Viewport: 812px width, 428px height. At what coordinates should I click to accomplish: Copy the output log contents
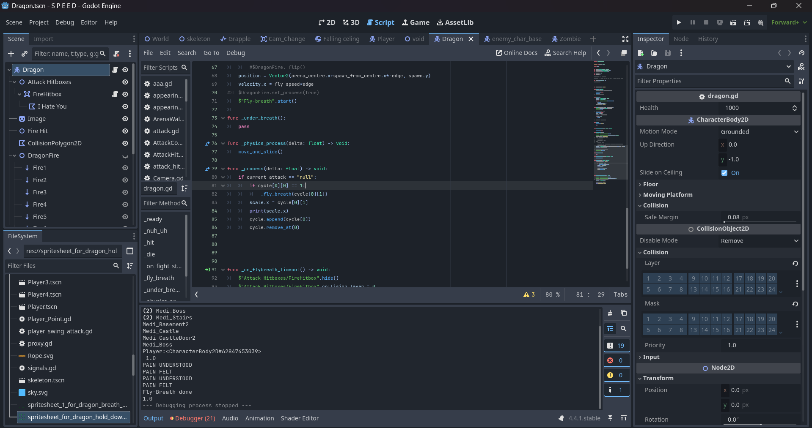pos(623,313)
